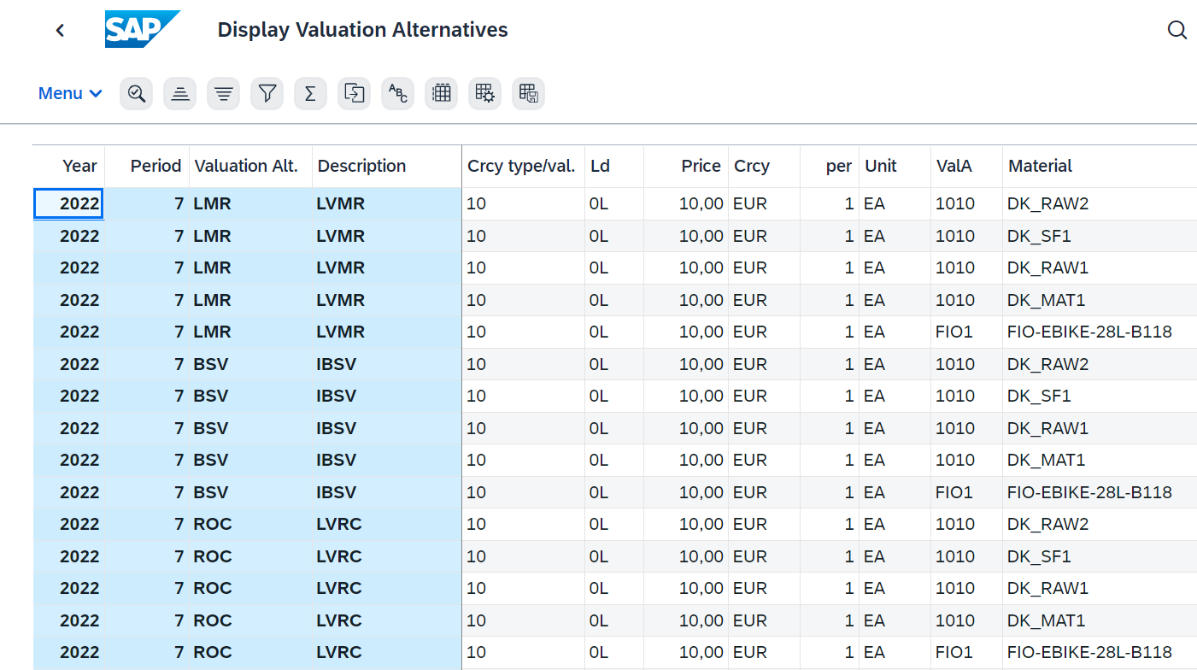Export the list using the export icon
This screenshot has width=1197, height=670.
click(354, 93)
